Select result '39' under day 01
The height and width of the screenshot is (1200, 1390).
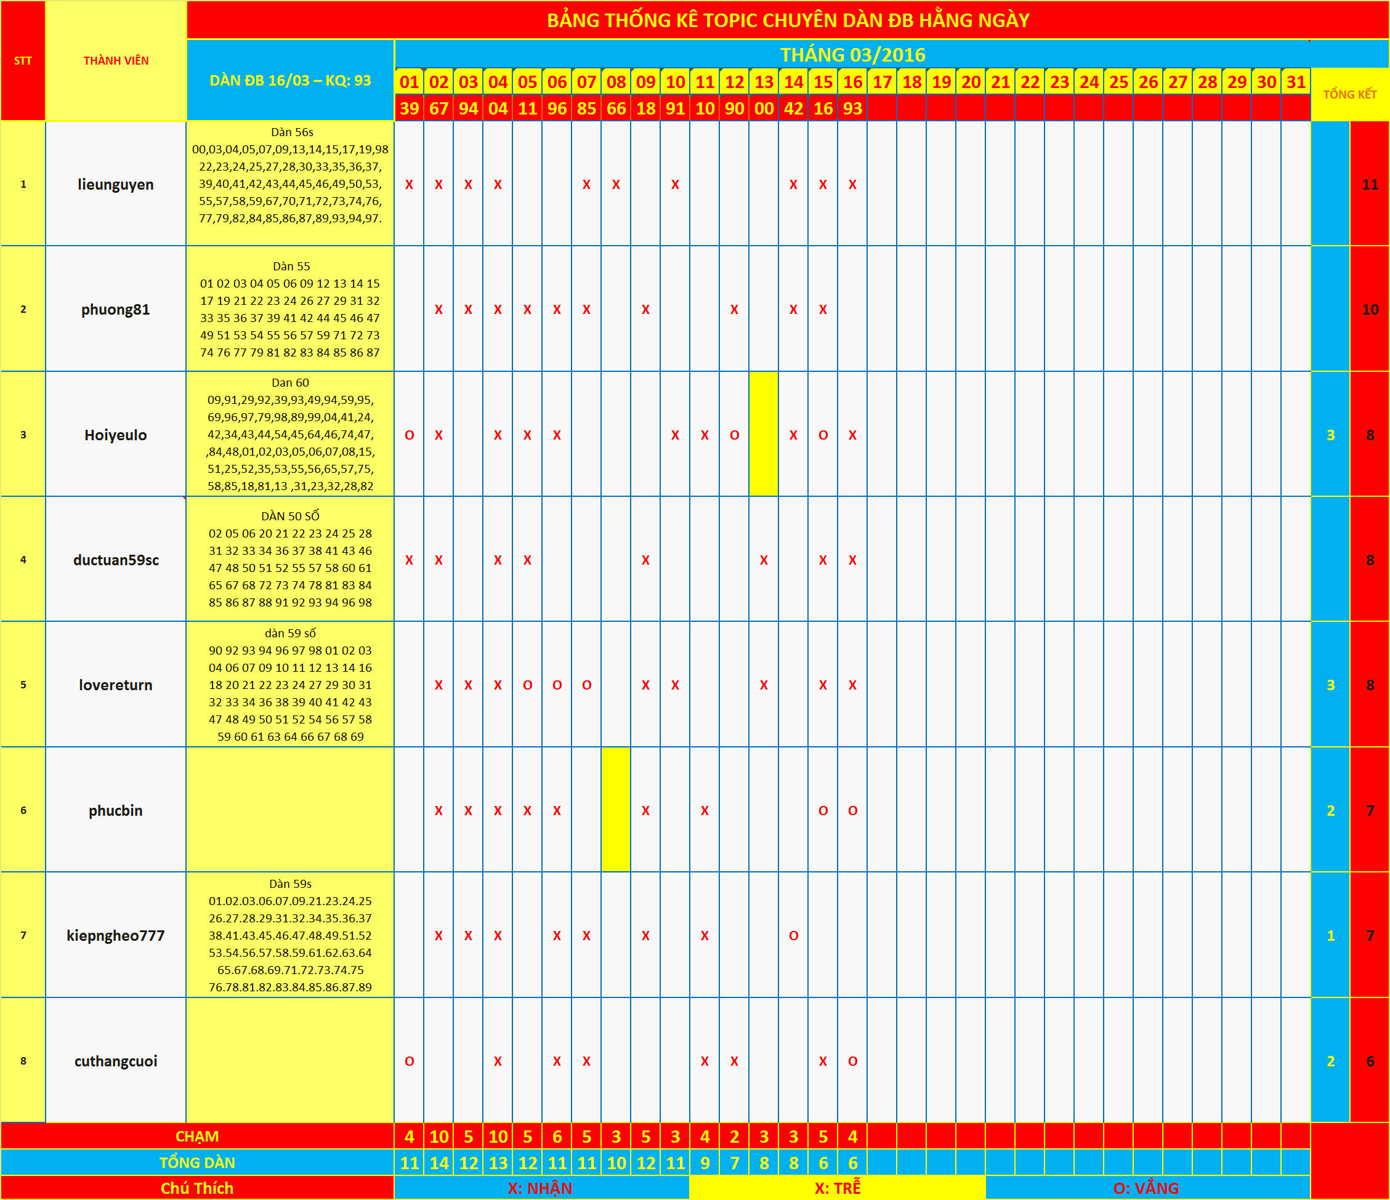pos(409,108)
